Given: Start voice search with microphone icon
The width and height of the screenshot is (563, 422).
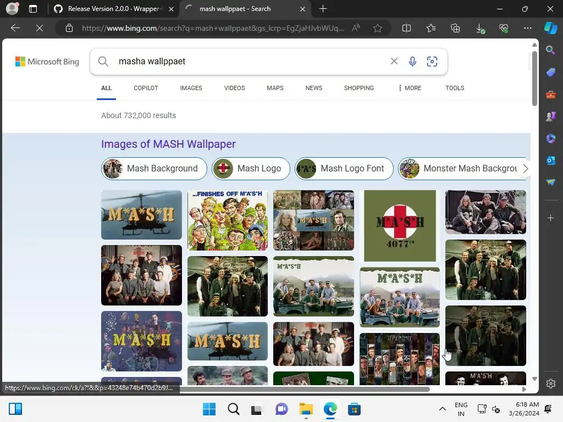Looking at the screenshot, I should [x=412, y=62].
